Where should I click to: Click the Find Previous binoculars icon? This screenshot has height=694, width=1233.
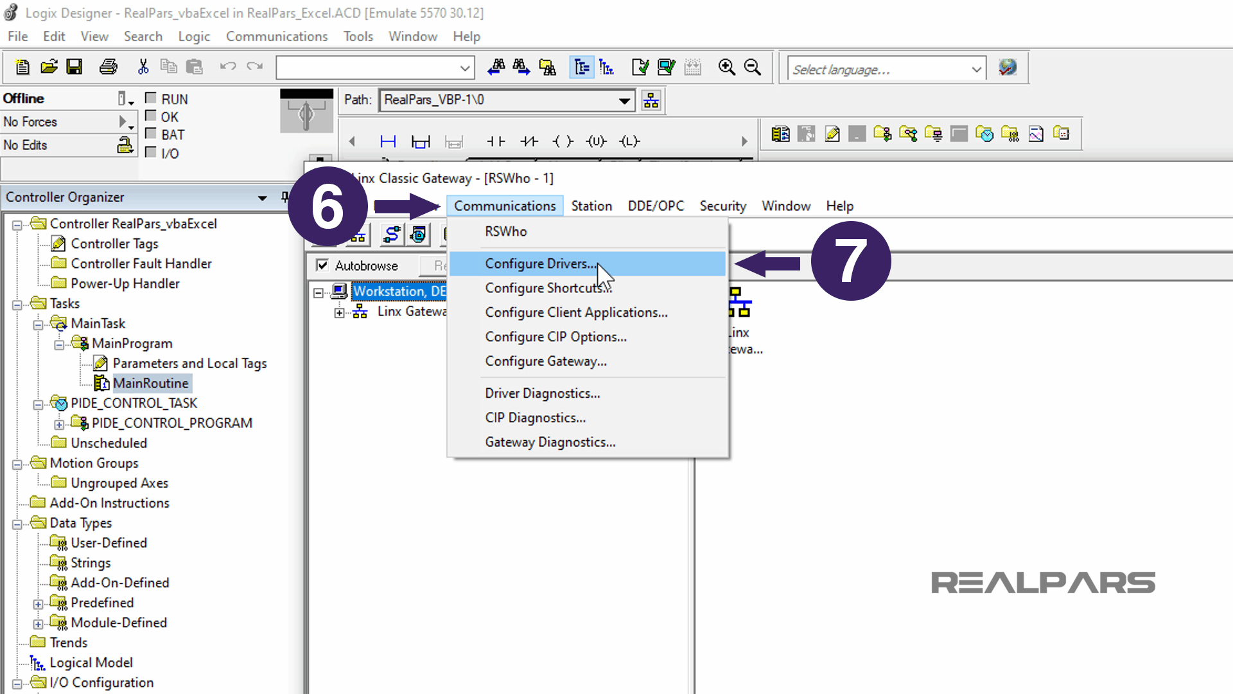[496, 67]
